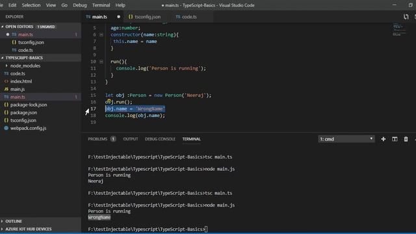Select code.ts in Open Editors list

(x=25, y=50)
